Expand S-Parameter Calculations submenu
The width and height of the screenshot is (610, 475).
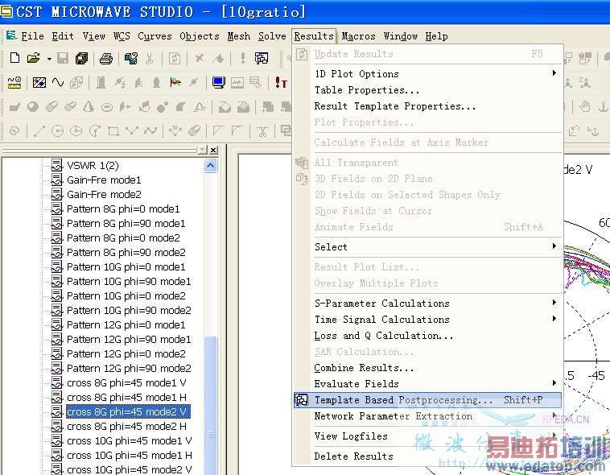coord(427,303)
